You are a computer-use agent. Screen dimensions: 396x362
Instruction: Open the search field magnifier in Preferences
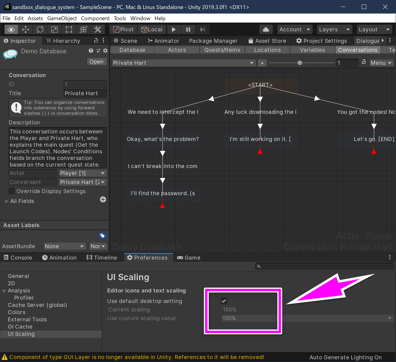point(259,266)
